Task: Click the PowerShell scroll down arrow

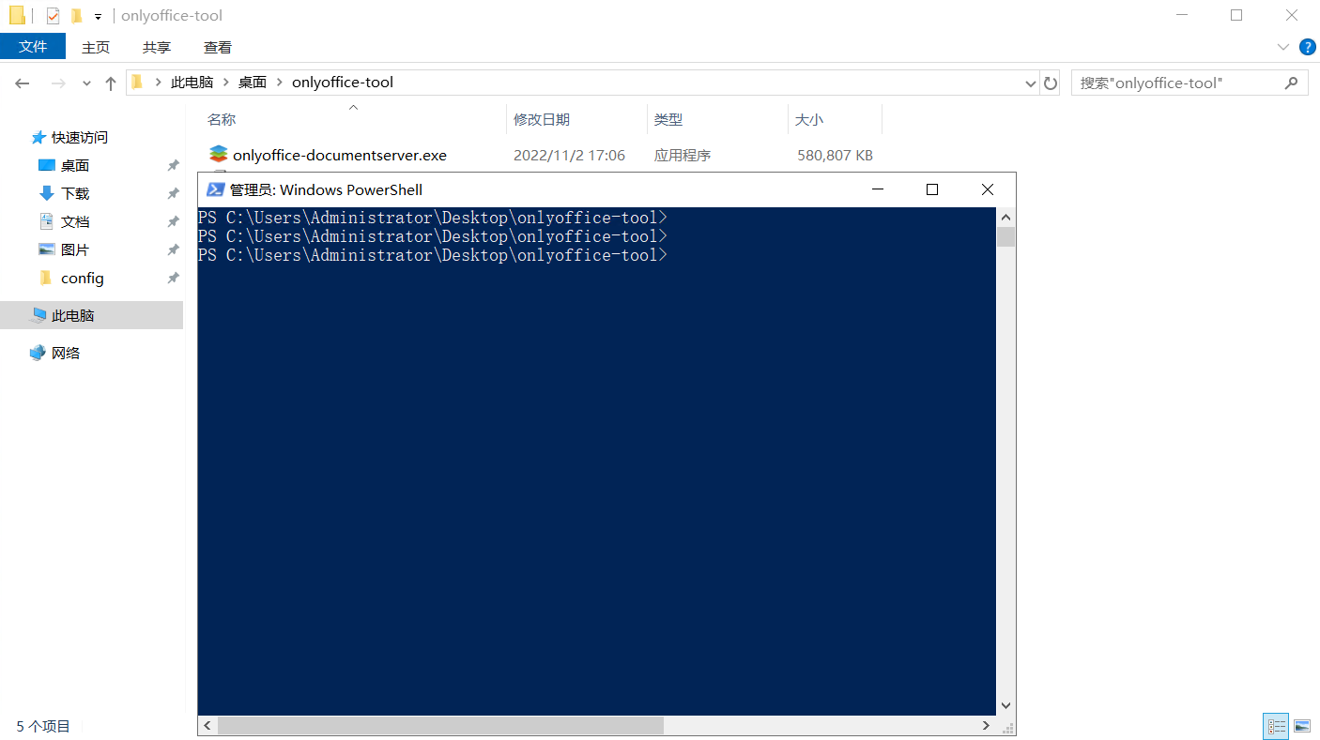Action: (1005, 705)
